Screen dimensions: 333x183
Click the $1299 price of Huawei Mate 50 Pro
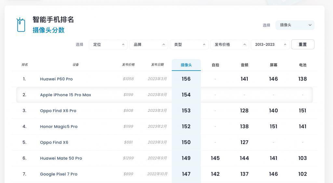(x=128, y=158)
